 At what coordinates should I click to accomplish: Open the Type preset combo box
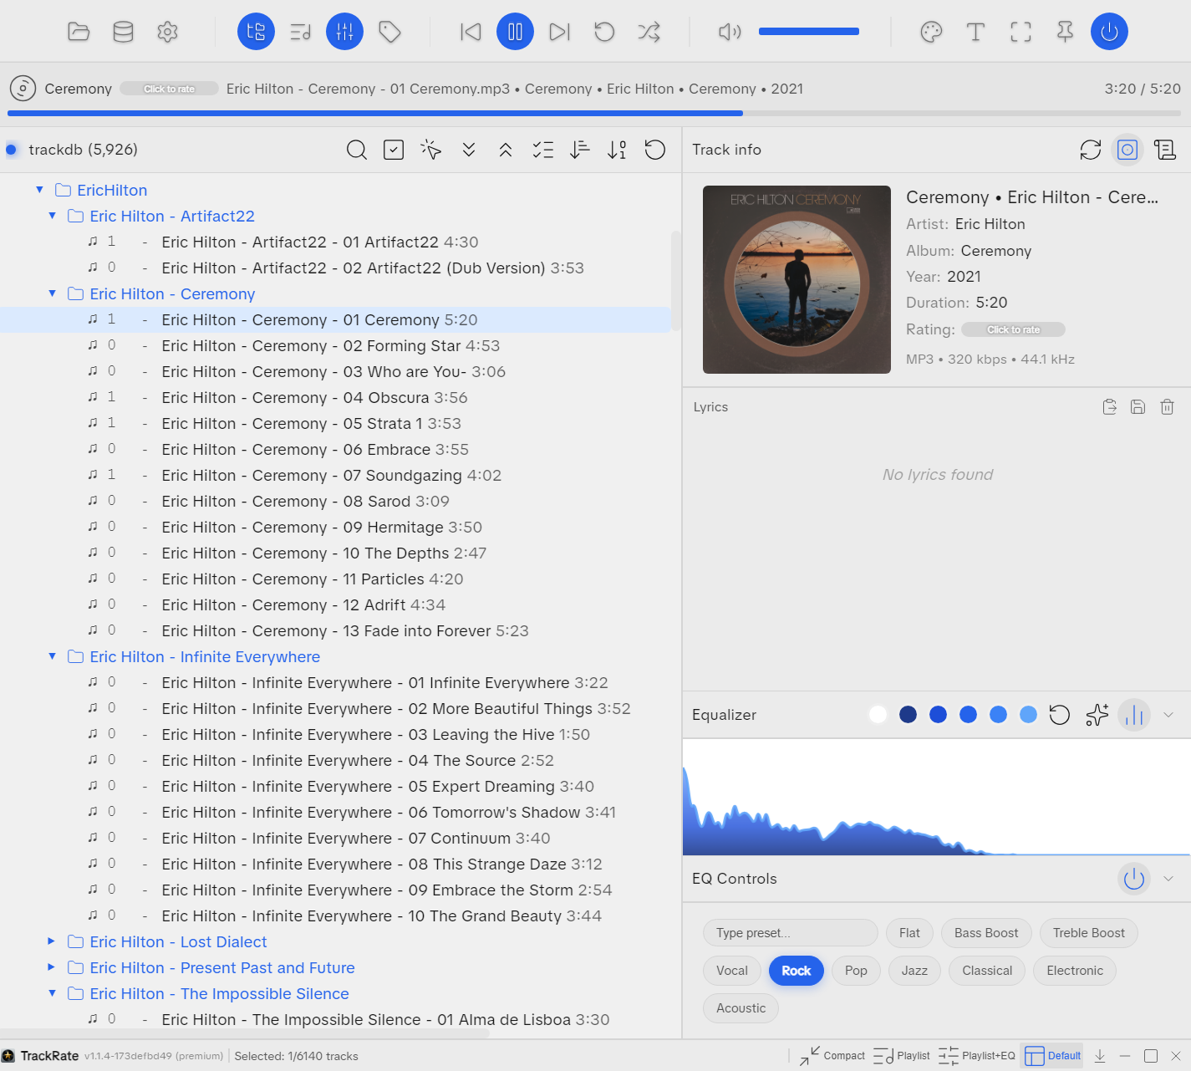point(790,933)
